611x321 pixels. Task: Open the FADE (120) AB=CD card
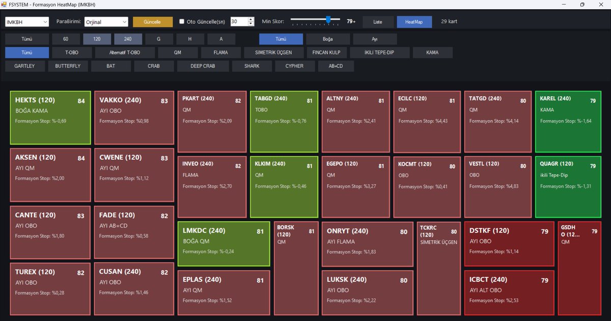tap(134, 232)
